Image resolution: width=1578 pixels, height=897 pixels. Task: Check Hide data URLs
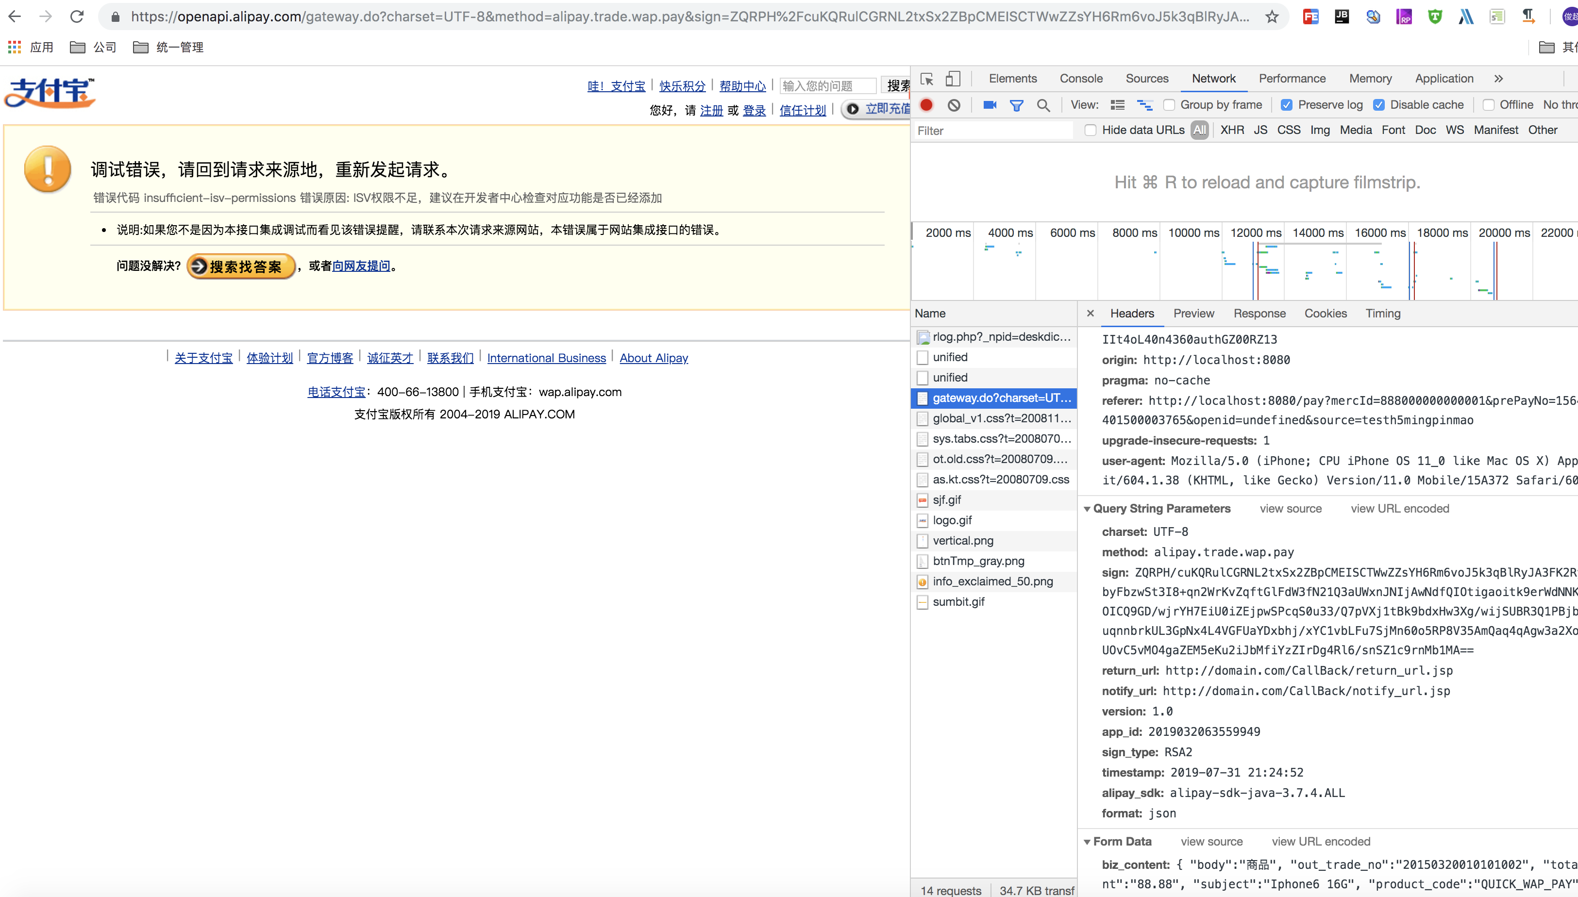1091,130
